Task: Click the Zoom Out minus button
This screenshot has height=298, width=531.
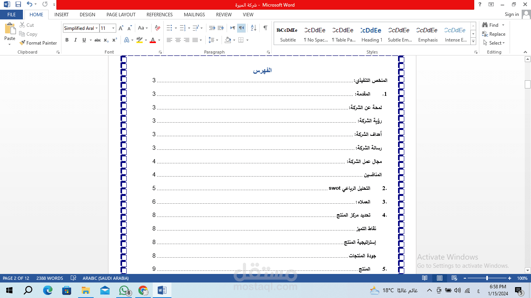Action: (465, 278)
